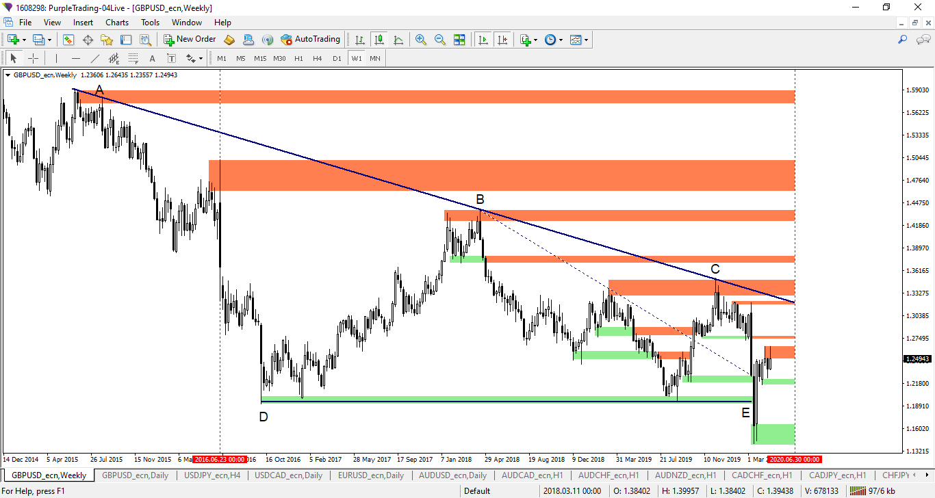This screenshot has height=498, width=935.
Task: Toggle AutoTrading on or off
Action: coord(310,40)
